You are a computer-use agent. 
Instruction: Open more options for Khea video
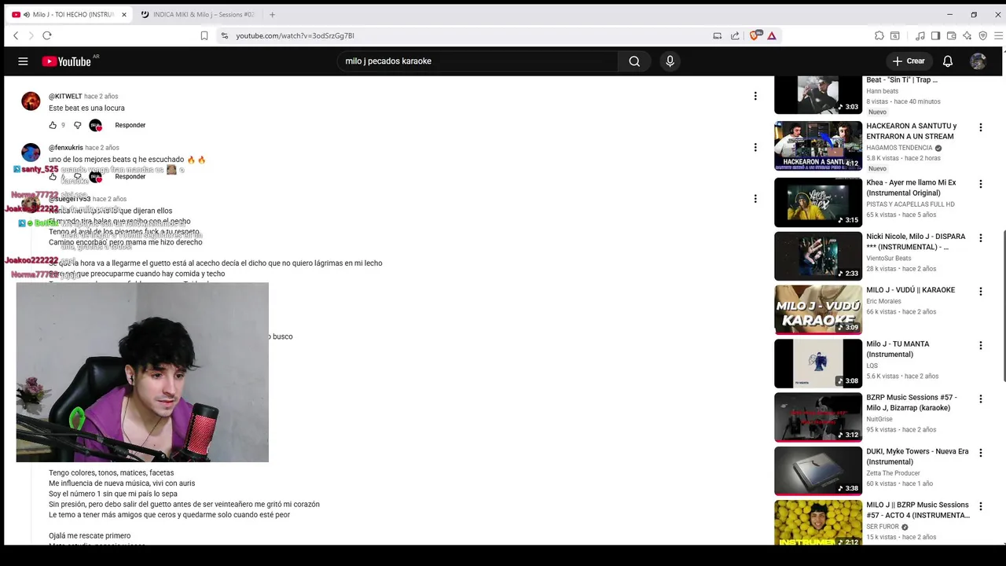[980, 184]
